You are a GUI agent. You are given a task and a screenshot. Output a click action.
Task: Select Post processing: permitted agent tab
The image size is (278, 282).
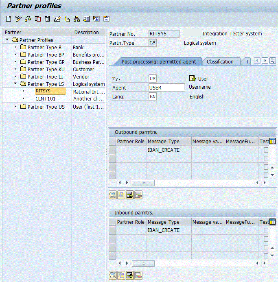(x=158, y=61)
